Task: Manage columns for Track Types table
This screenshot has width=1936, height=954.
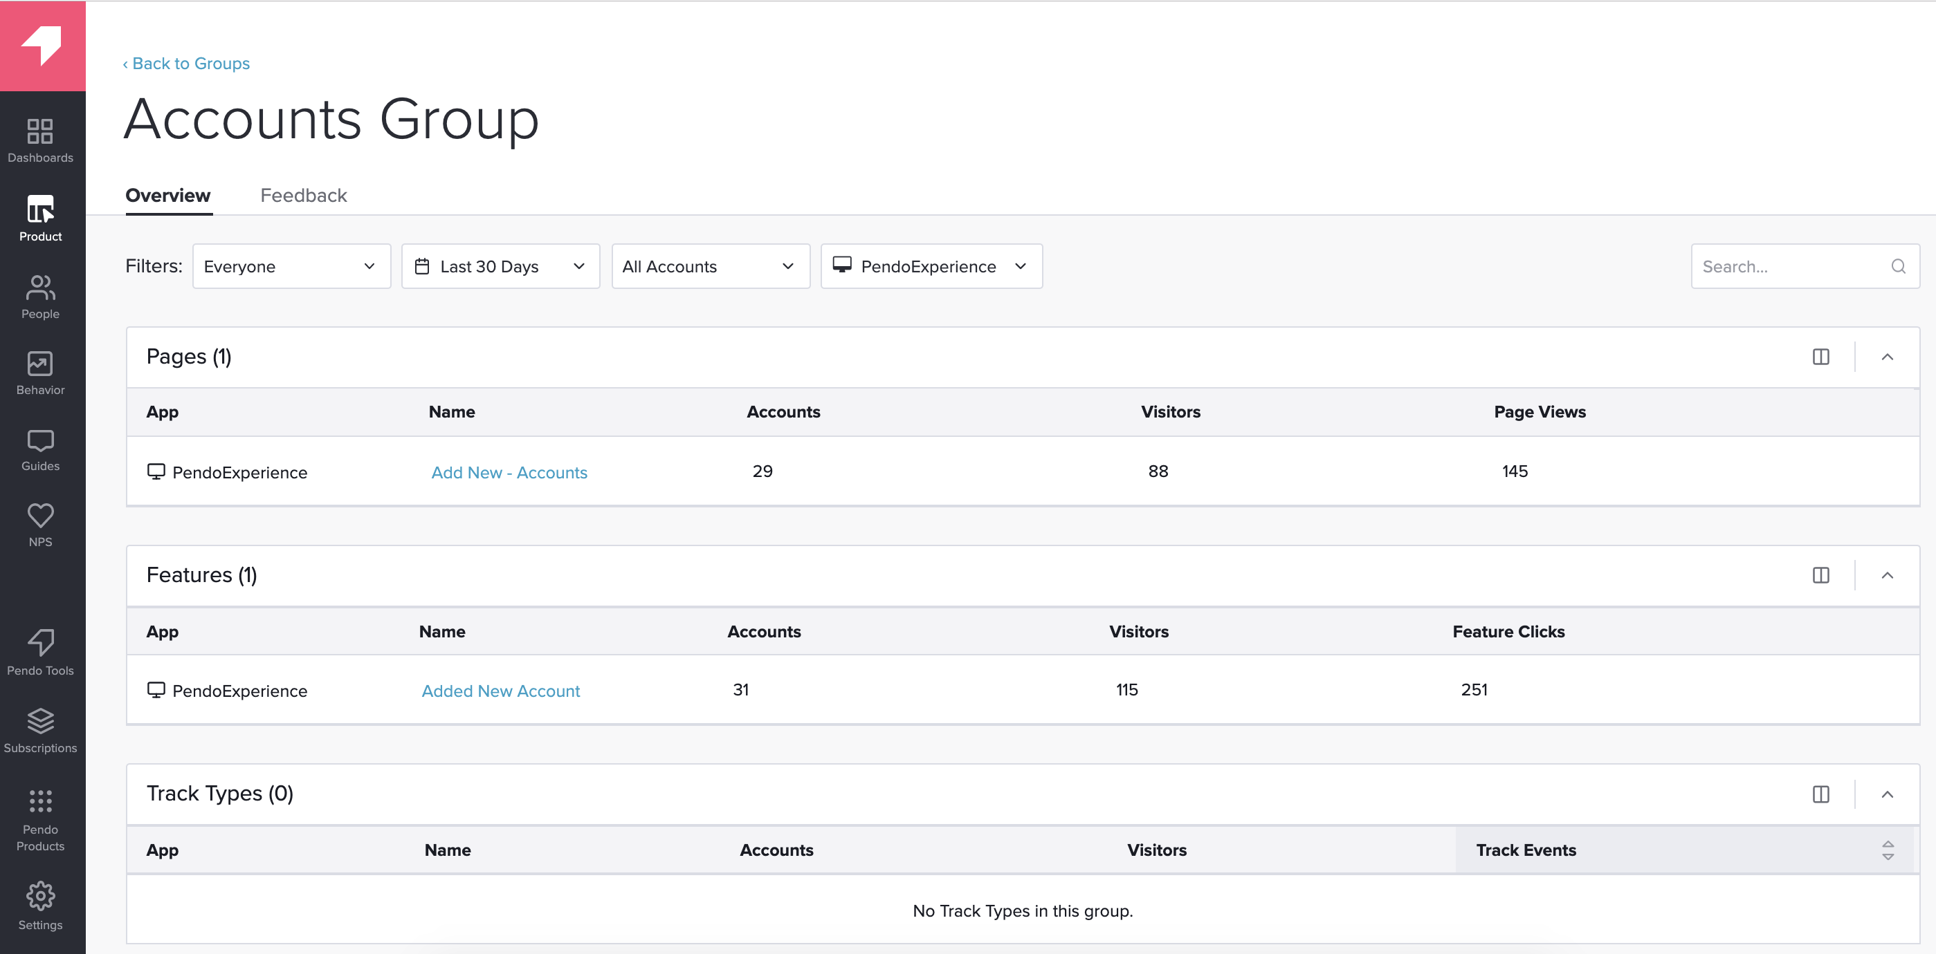Action: (1820, 794)
